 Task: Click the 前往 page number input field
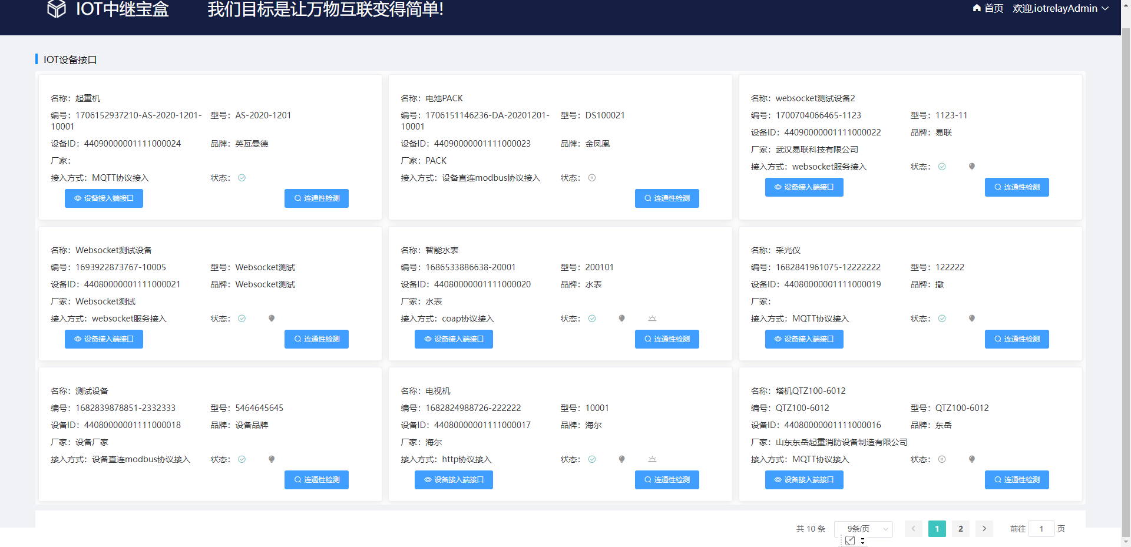(x=1041, y=529)
